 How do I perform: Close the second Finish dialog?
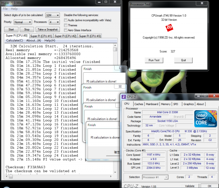tap(120, 86)
